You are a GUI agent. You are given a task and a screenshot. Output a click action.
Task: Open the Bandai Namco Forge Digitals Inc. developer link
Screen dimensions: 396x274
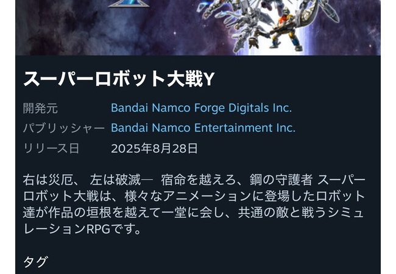click(201, 108)
